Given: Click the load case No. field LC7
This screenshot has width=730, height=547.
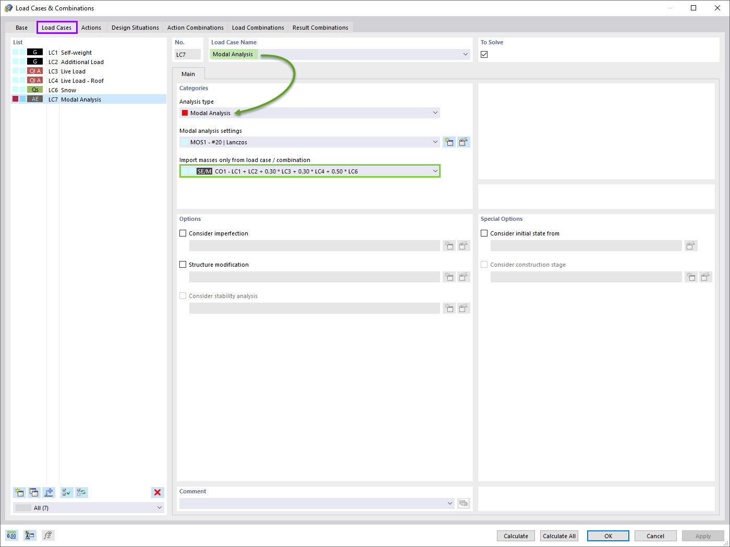Looking at the screenshot, I should (x=188, y=54).
